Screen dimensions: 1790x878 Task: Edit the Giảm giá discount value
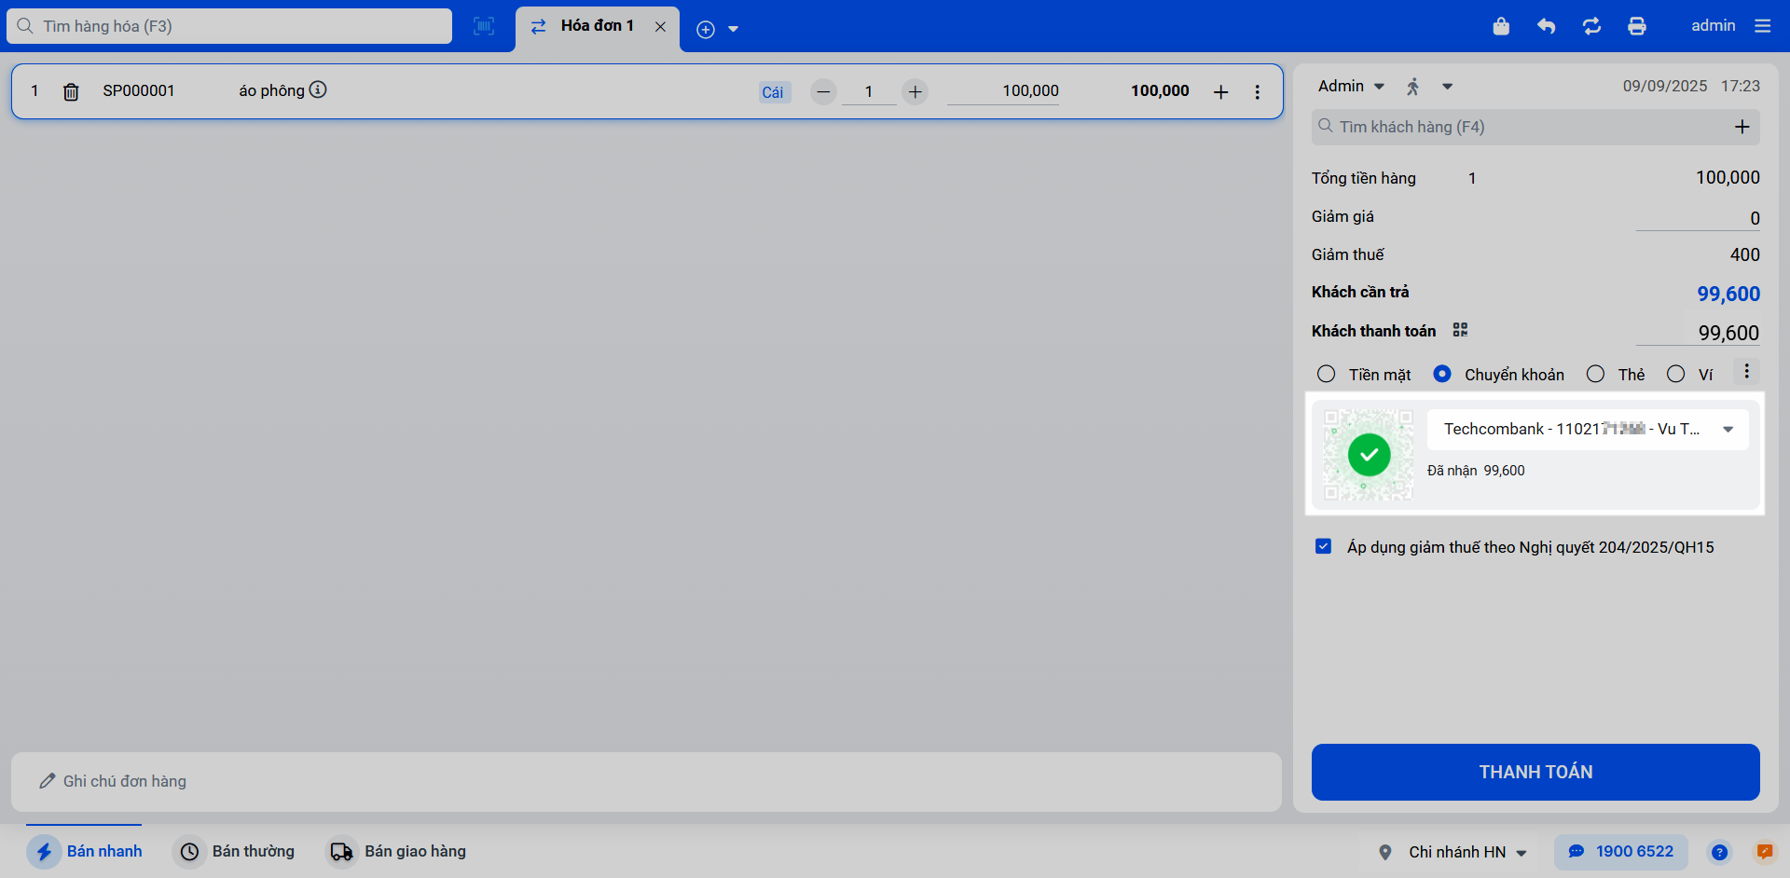pyautogui.click(x=1698, y=218)
